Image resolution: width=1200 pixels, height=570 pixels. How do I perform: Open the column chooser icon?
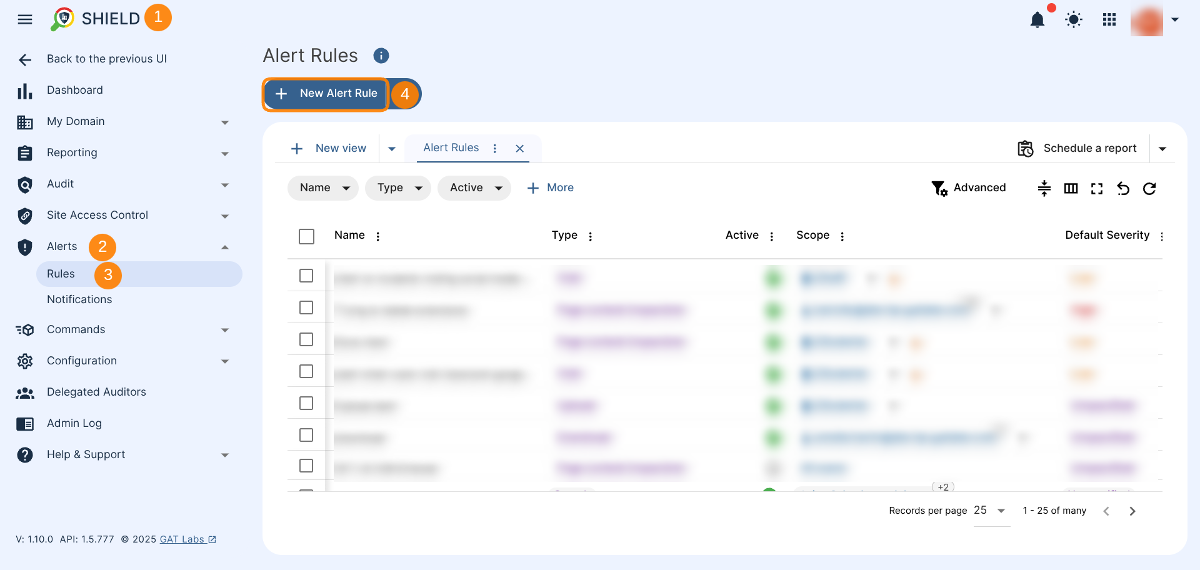1071,188
